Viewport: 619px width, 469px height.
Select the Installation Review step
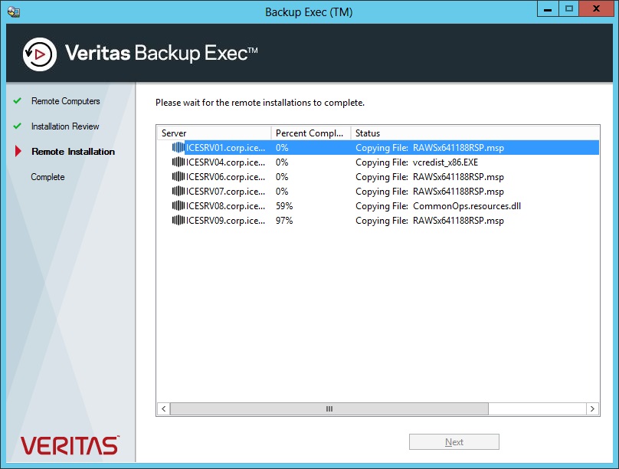pos(65,126)
